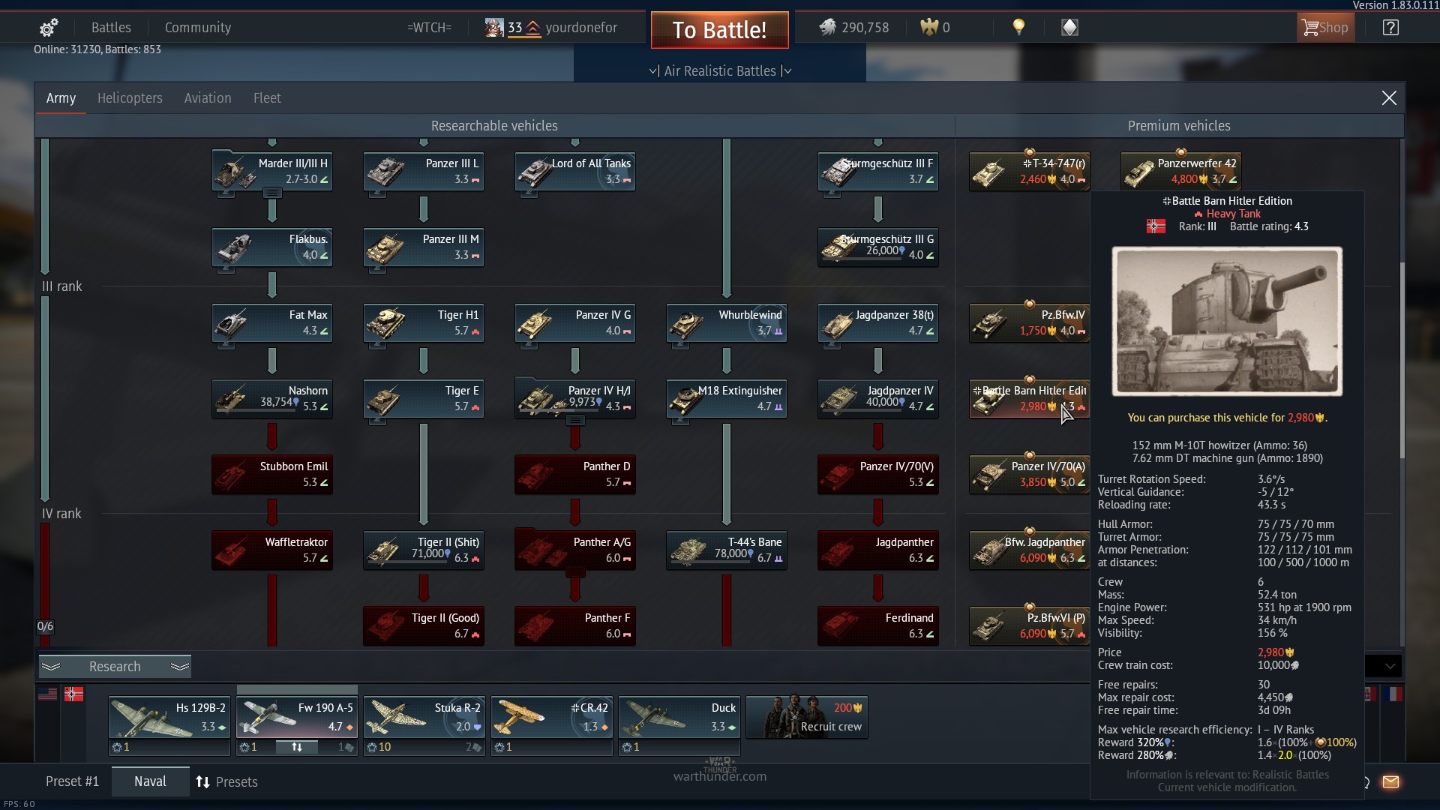Select the Naval preset tab

(x=150, y=781)
